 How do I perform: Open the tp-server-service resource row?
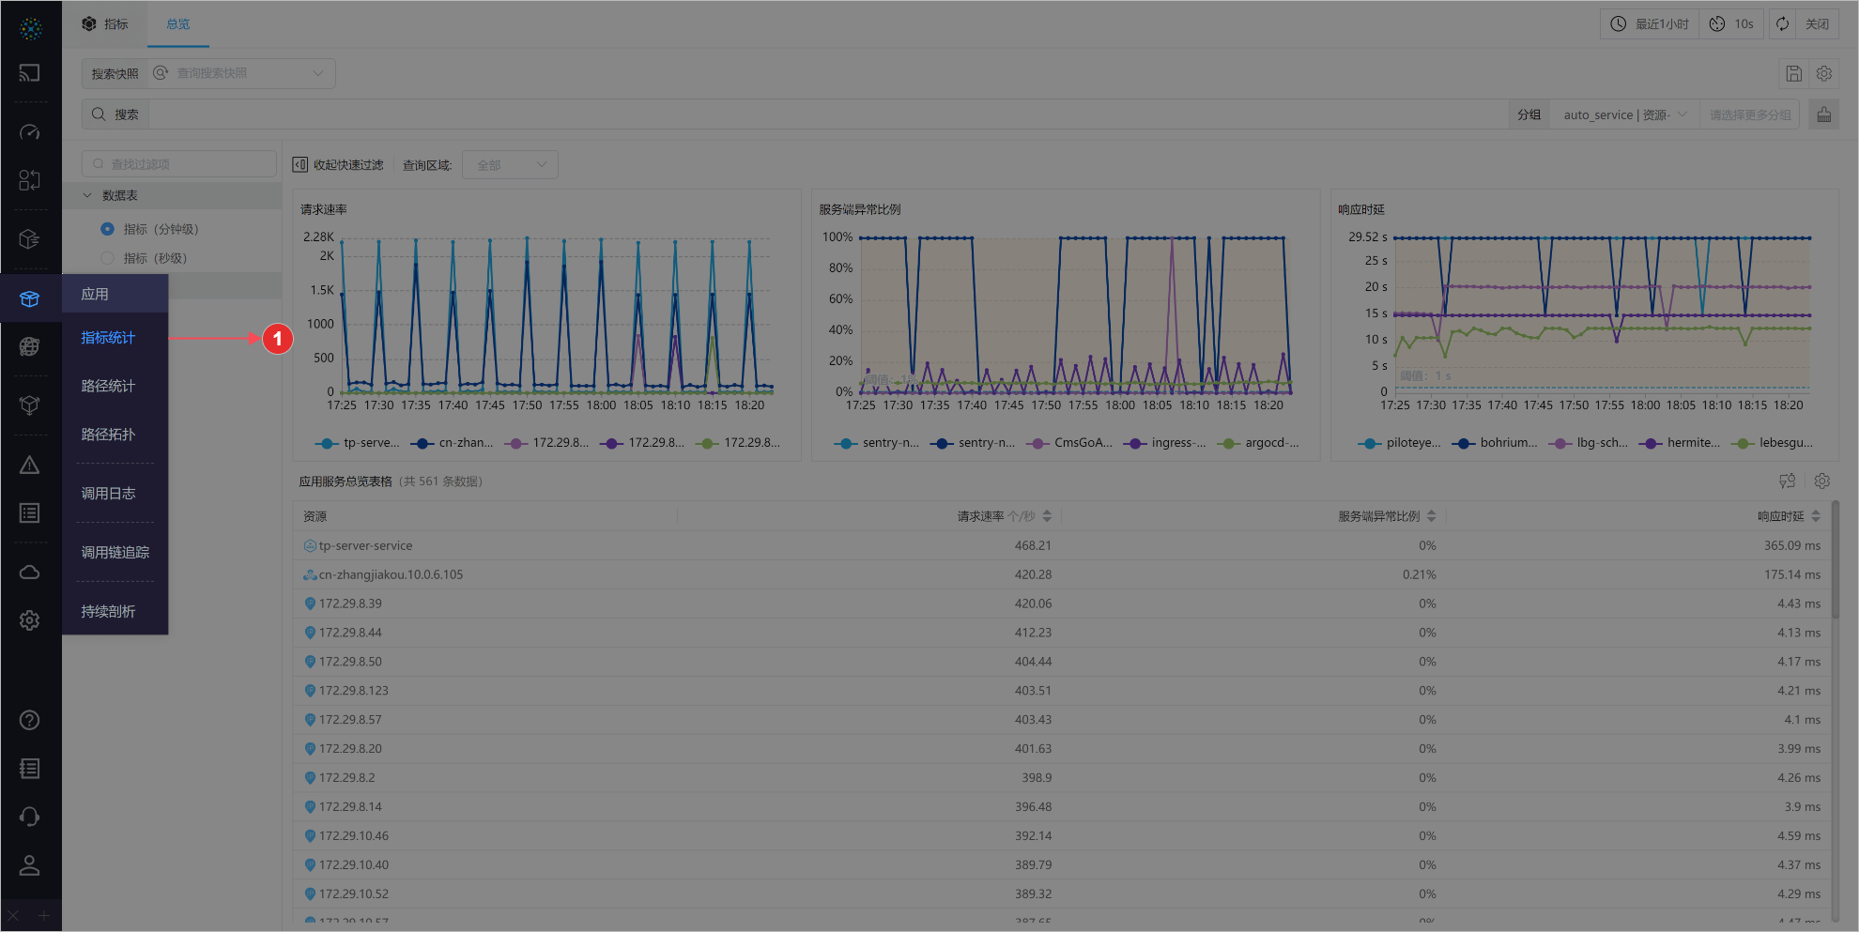pos(365,545)
